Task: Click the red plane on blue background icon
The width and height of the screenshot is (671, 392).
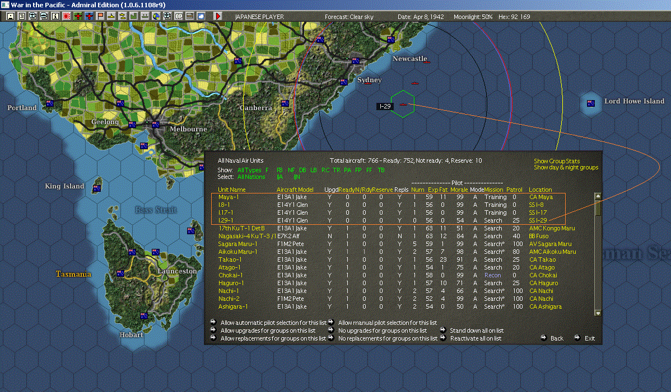Action: pos(89,16)
